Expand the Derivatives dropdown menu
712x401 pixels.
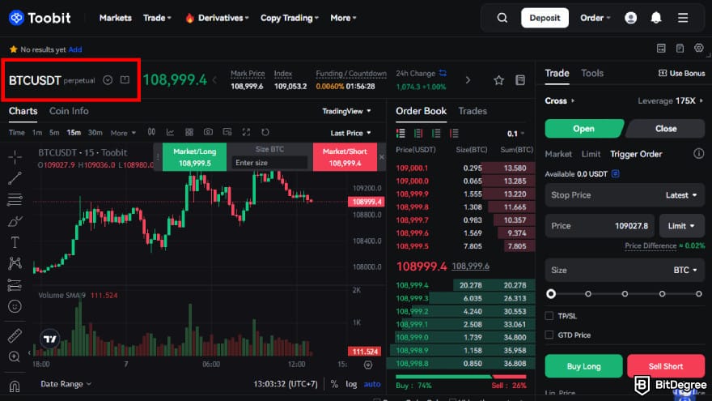pyautogui.click(x=217, y=18)
